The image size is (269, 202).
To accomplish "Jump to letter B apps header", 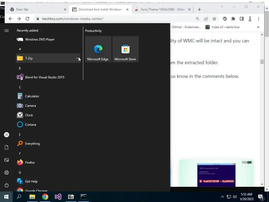I will [20, 68].
